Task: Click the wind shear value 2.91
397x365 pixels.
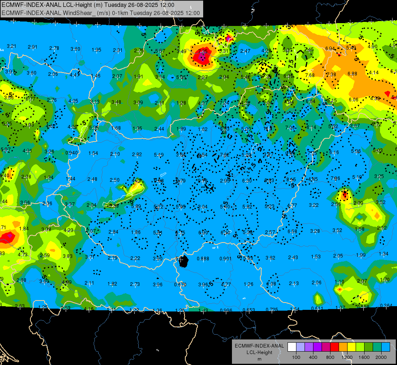Action: coord(32,47)
